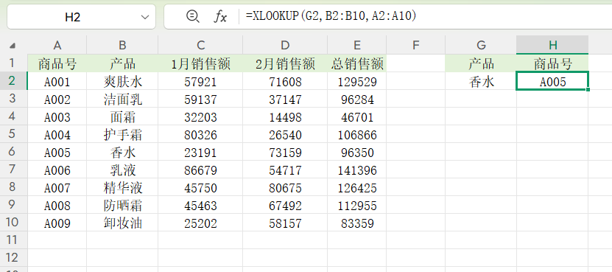This screenshot has height=272, width=612.
Task: Click the 商品号 header cell in column H
Action: (552, 63)
